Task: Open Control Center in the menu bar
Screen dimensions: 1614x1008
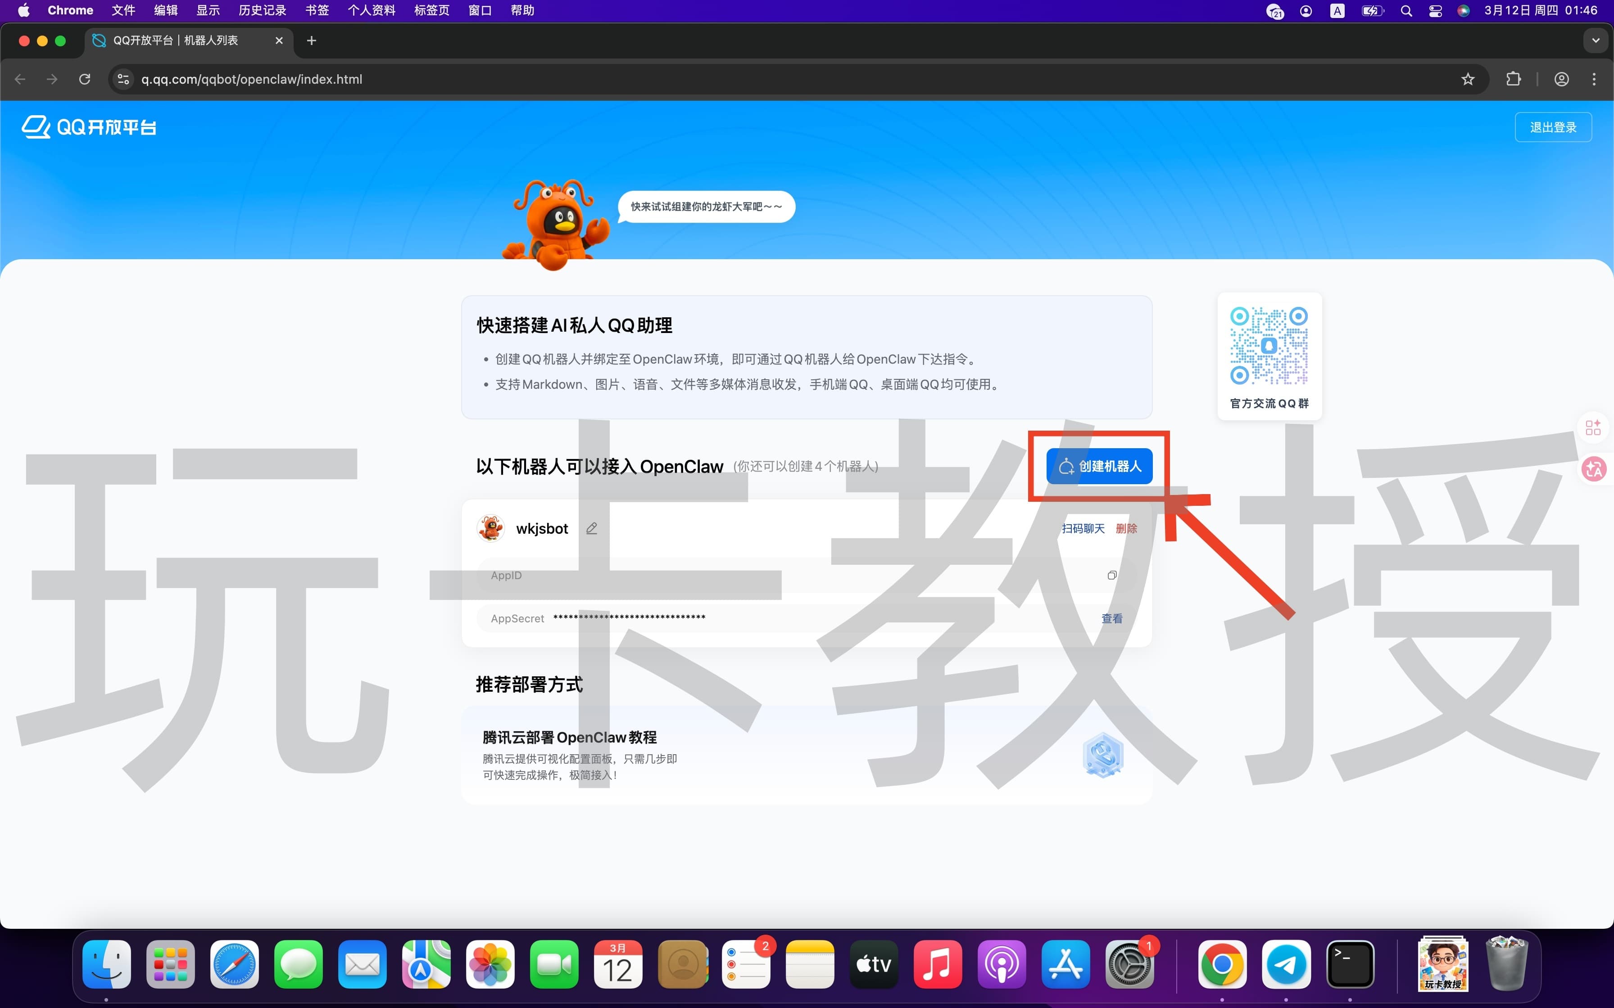Action: [x=1435, y=10]
